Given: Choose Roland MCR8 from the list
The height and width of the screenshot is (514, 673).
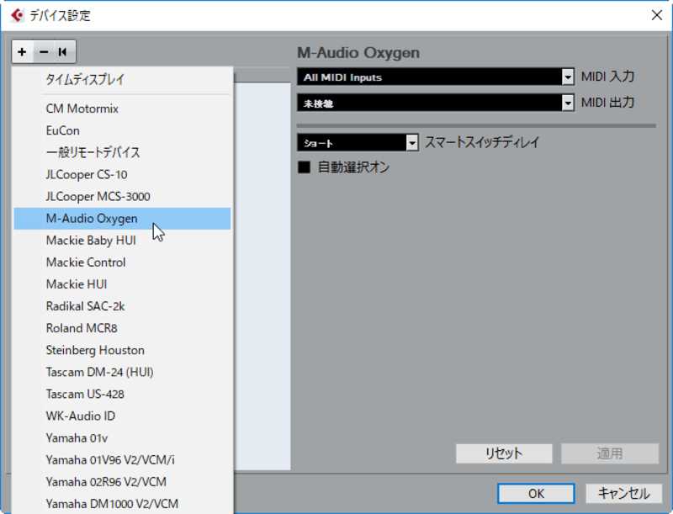Looking at the screenshot, I should [x=122, y=328].
